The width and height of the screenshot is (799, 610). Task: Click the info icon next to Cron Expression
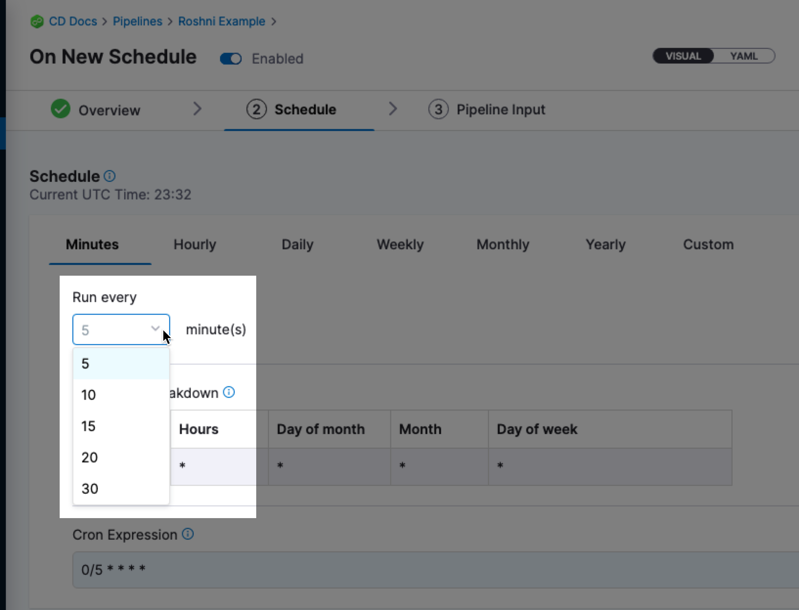pyautogui.click(x=188, y=534)
